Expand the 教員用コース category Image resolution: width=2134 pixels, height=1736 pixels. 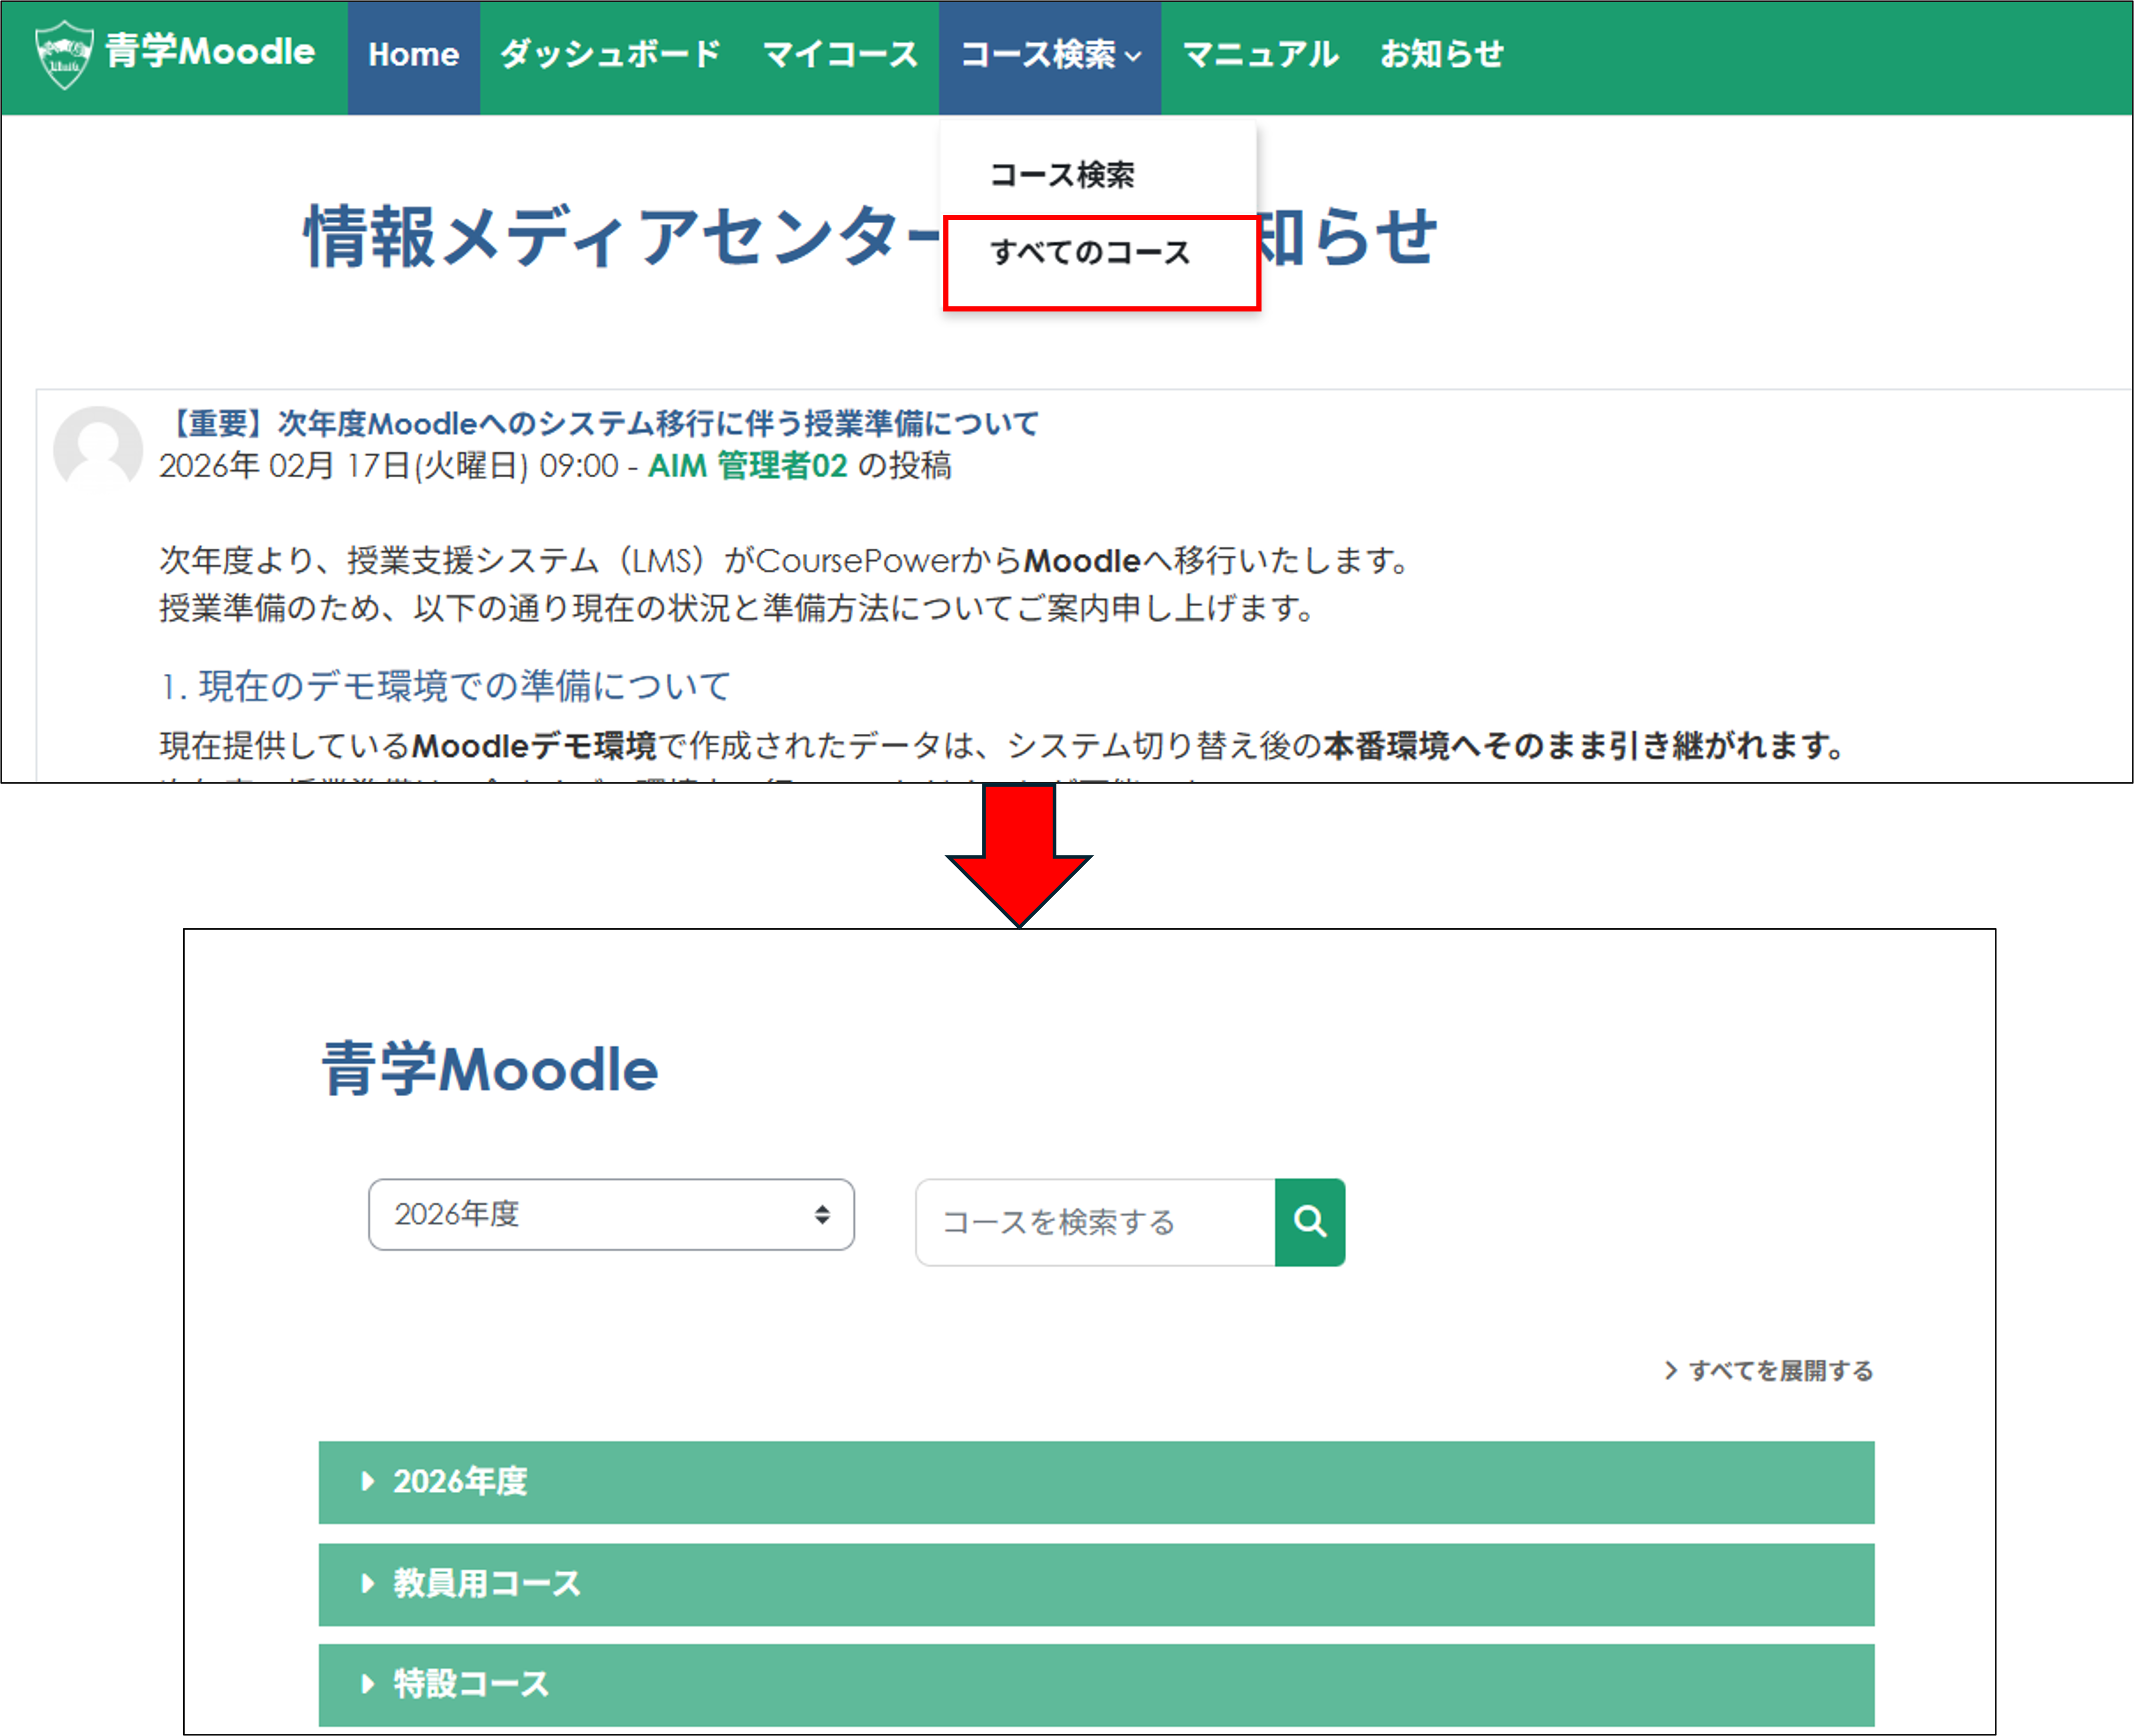487,1583
